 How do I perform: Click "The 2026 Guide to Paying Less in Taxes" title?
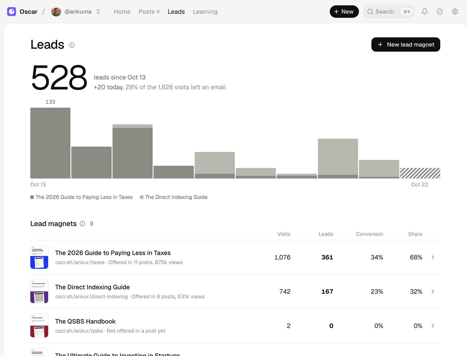pos(113,253)
